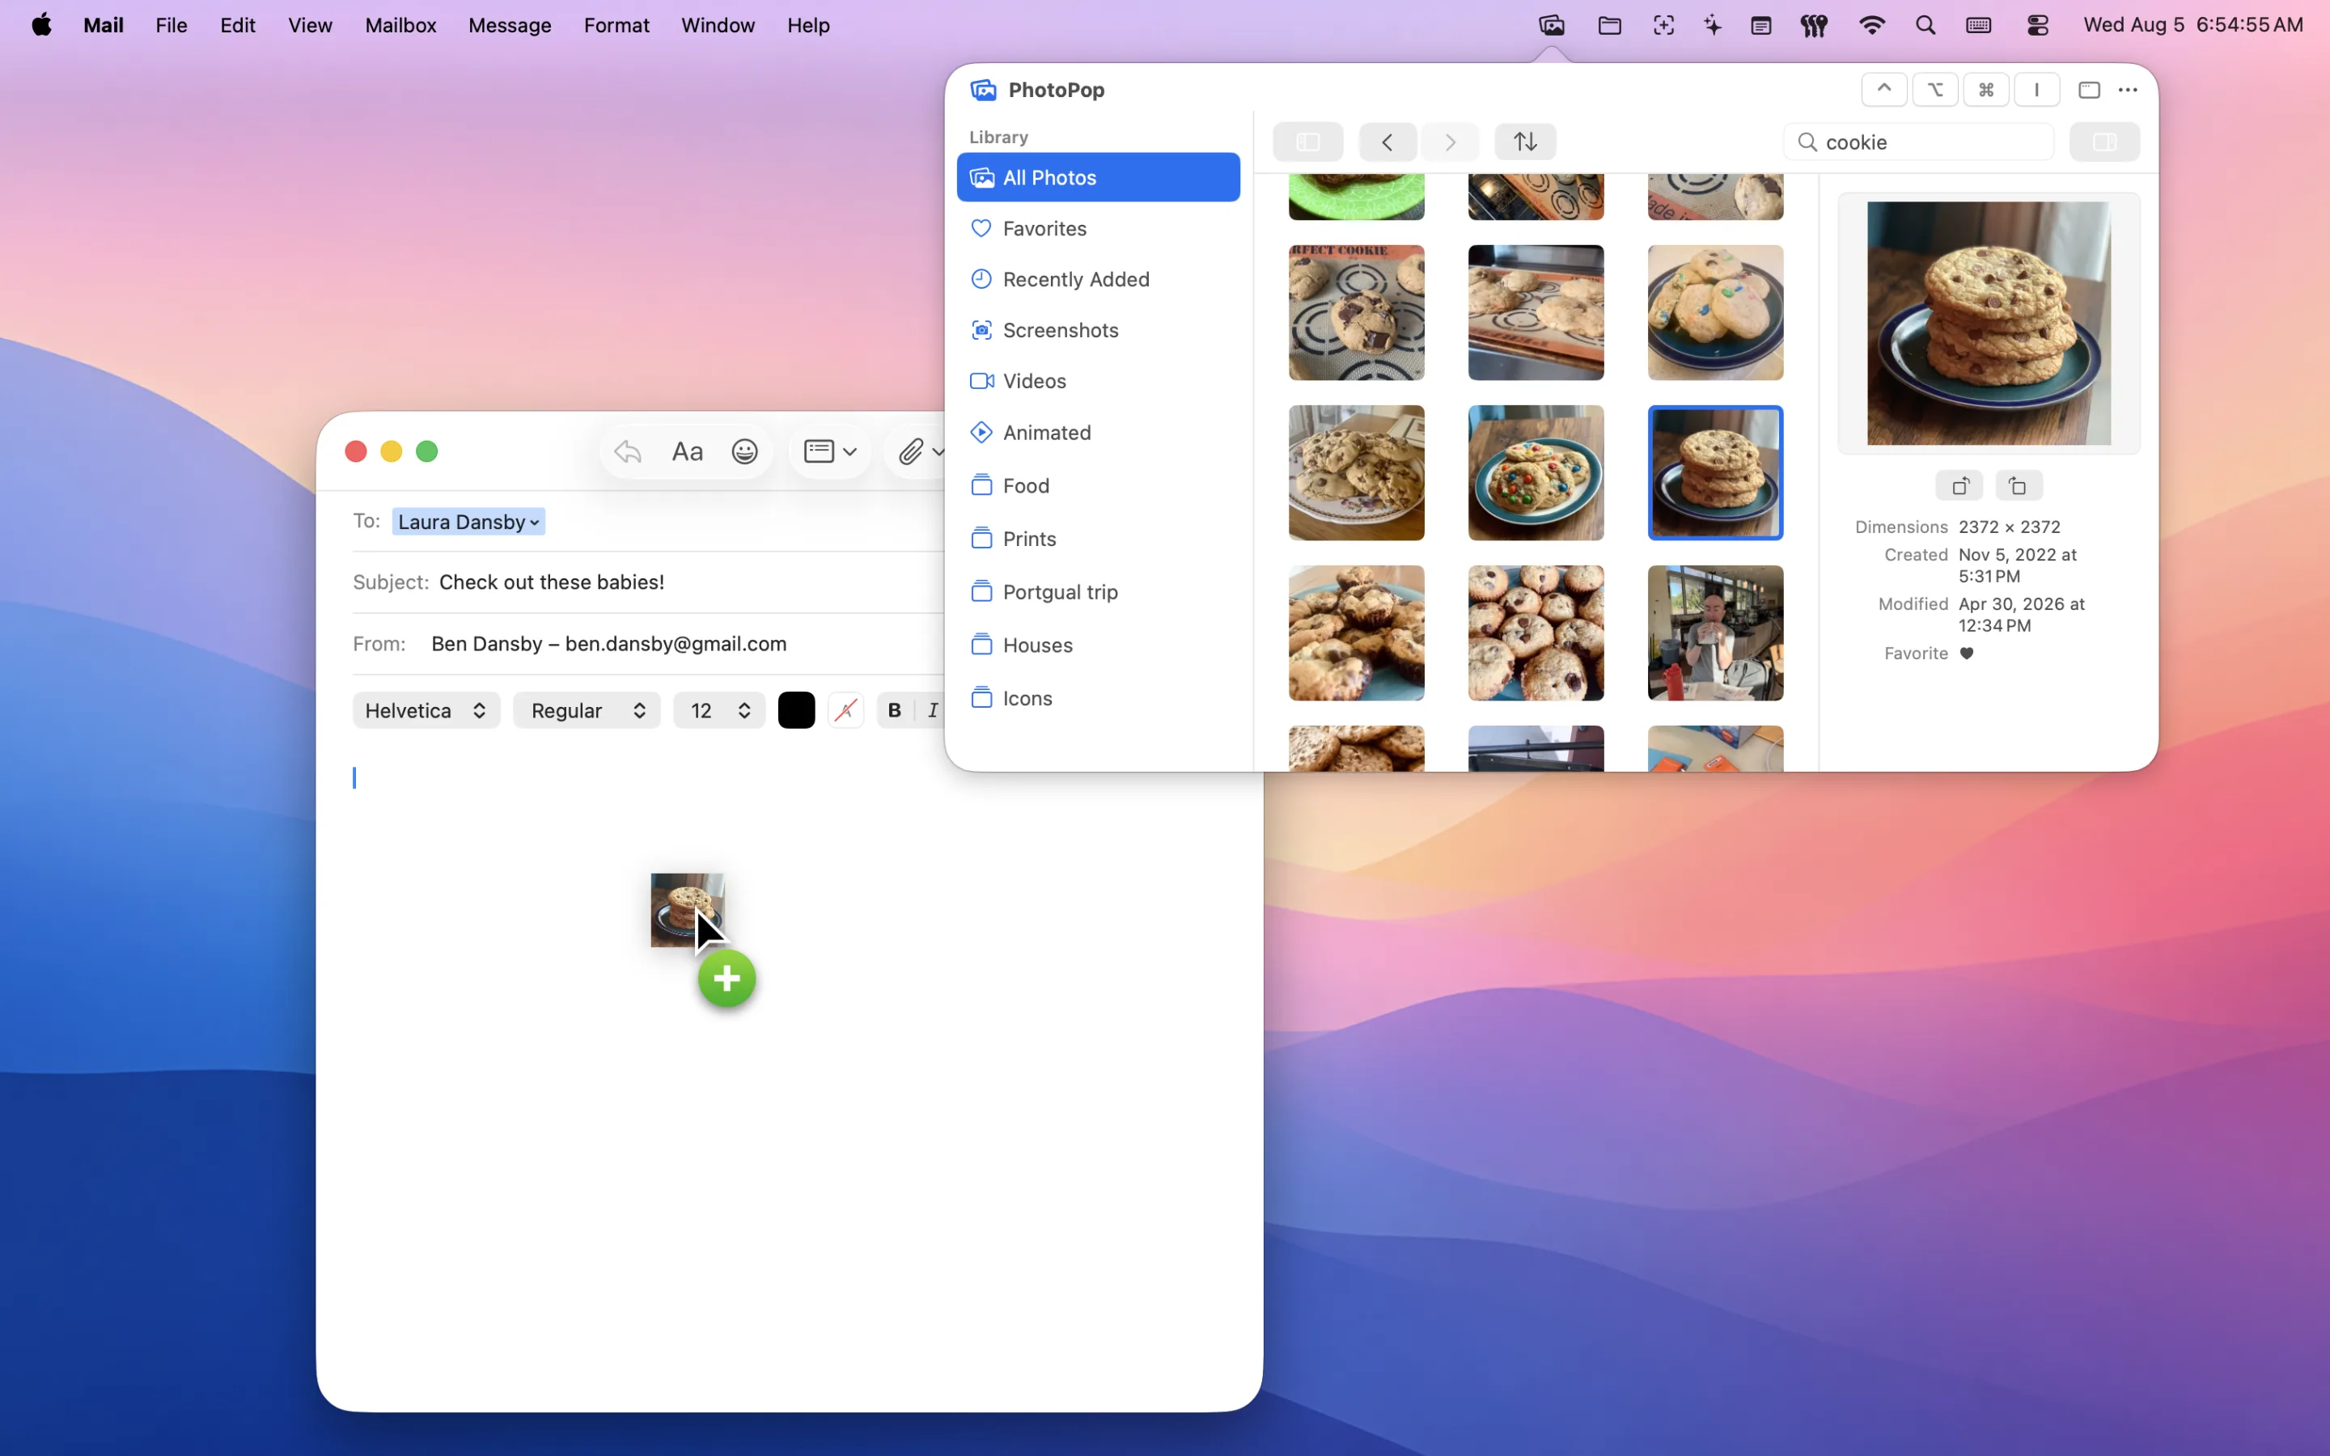Click the sort order arrows button
The image size is (2330, 1456).
click(x=1525, y=142)
